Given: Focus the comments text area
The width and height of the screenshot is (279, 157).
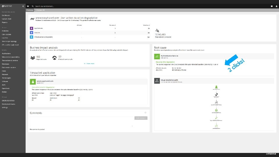Looking at the screenshot, I should [x=81, y=122].
